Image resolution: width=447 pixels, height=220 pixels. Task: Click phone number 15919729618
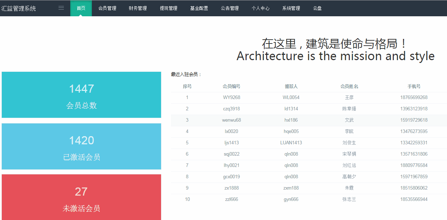pos(414,120)
